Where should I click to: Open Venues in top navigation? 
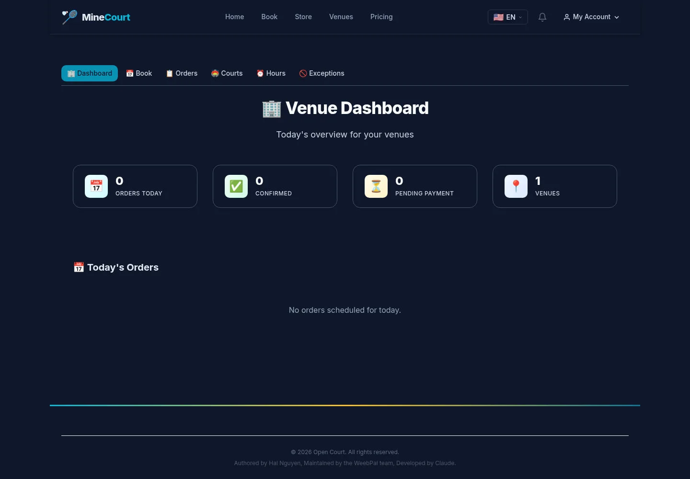coord(341,17)
